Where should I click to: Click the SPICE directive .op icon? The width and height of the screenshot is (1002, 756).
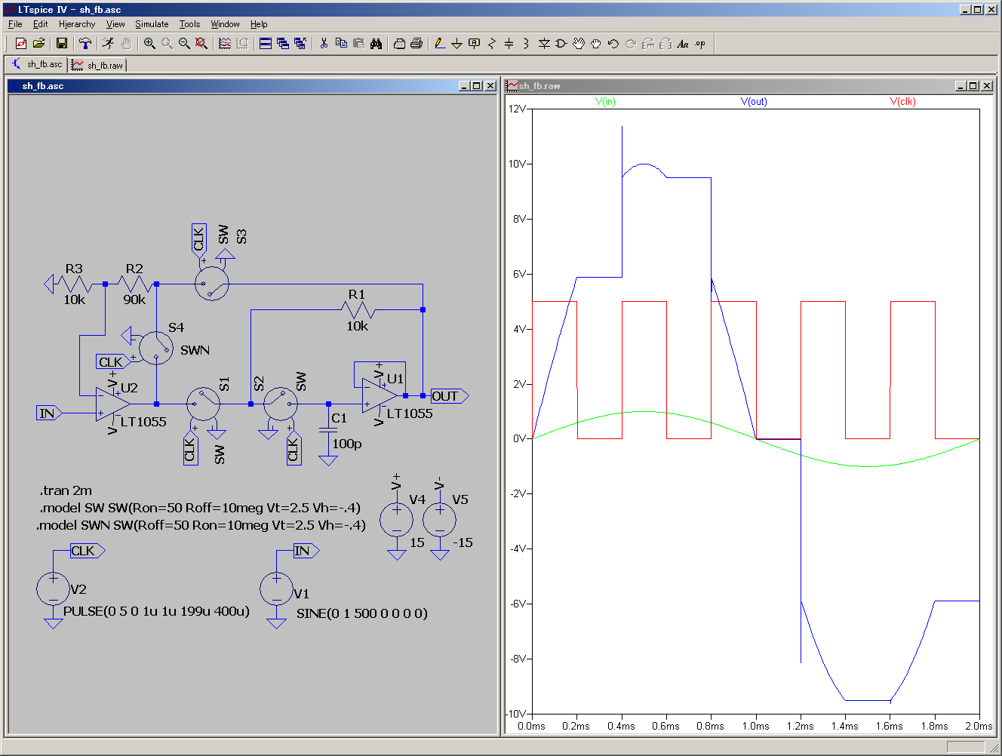click(700, 44)
